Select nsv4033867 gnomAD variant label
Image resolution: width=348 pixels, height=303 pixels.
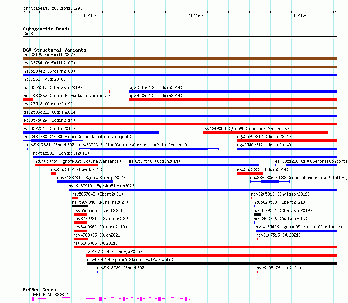pos(67,96)
